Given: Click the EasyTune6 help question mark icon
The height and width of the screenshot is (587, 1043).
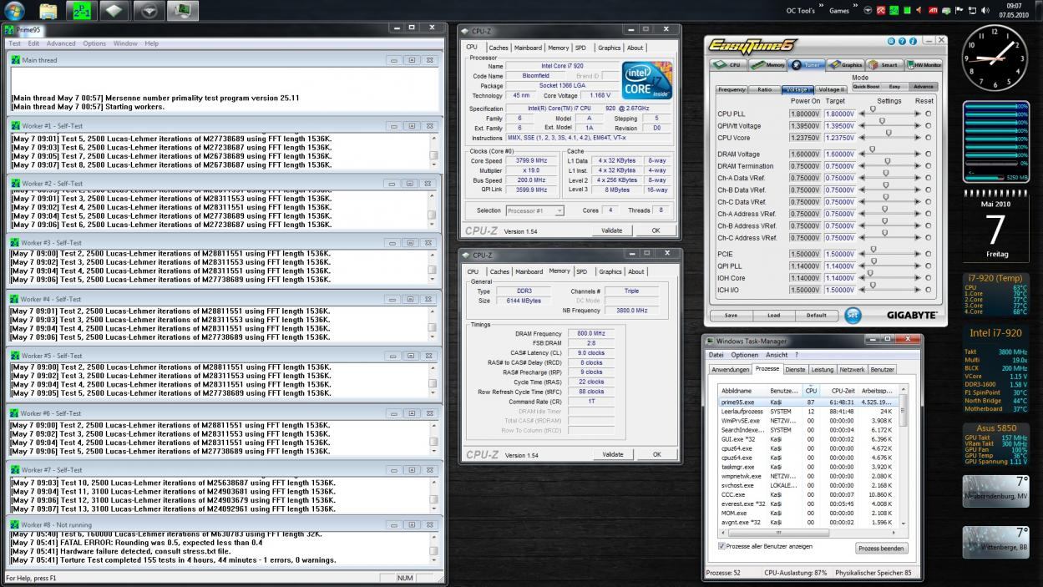Looking at the screenshot, I should 902,41.
